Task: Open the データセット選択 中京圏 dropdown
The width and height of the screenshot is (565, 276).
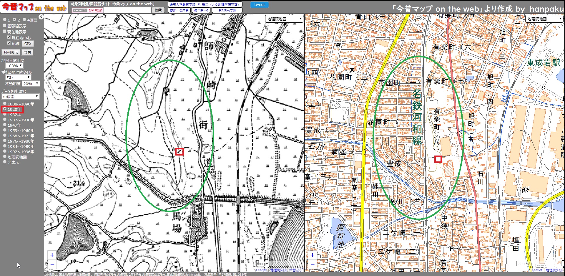Action: [x=20, y=97]
